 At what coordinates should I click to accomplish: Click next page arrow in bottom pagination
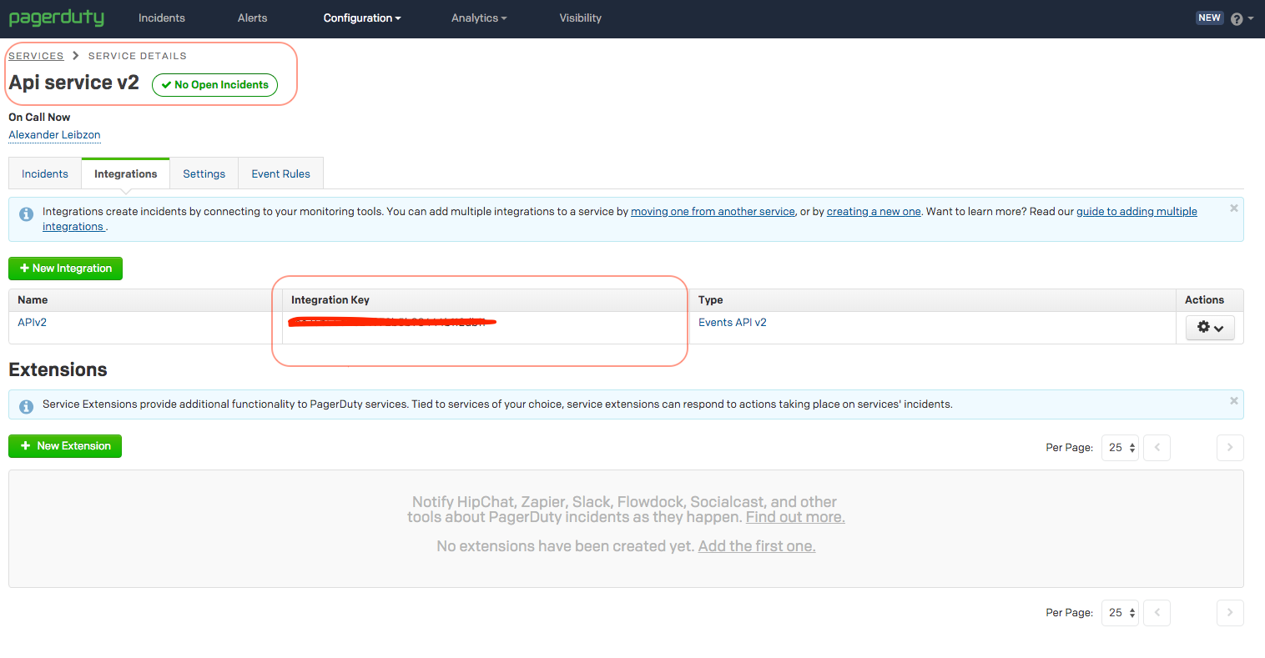click(x=1229, y=613)
